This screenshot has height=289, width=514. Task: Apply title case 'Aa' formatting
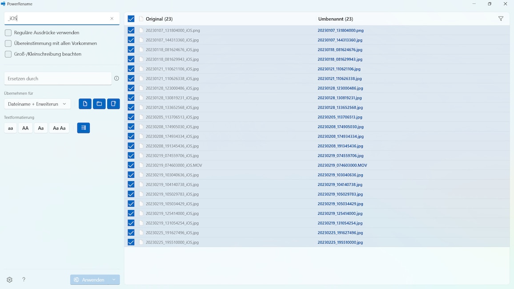(x=40, y=128)
